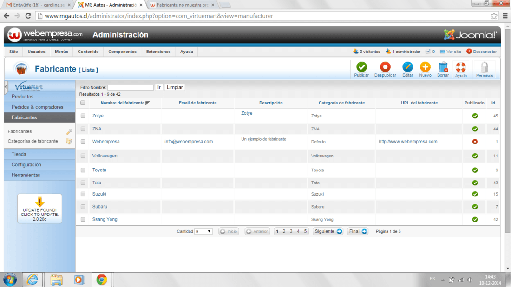Expand the Tienda sidebar section

coord(40,154)
